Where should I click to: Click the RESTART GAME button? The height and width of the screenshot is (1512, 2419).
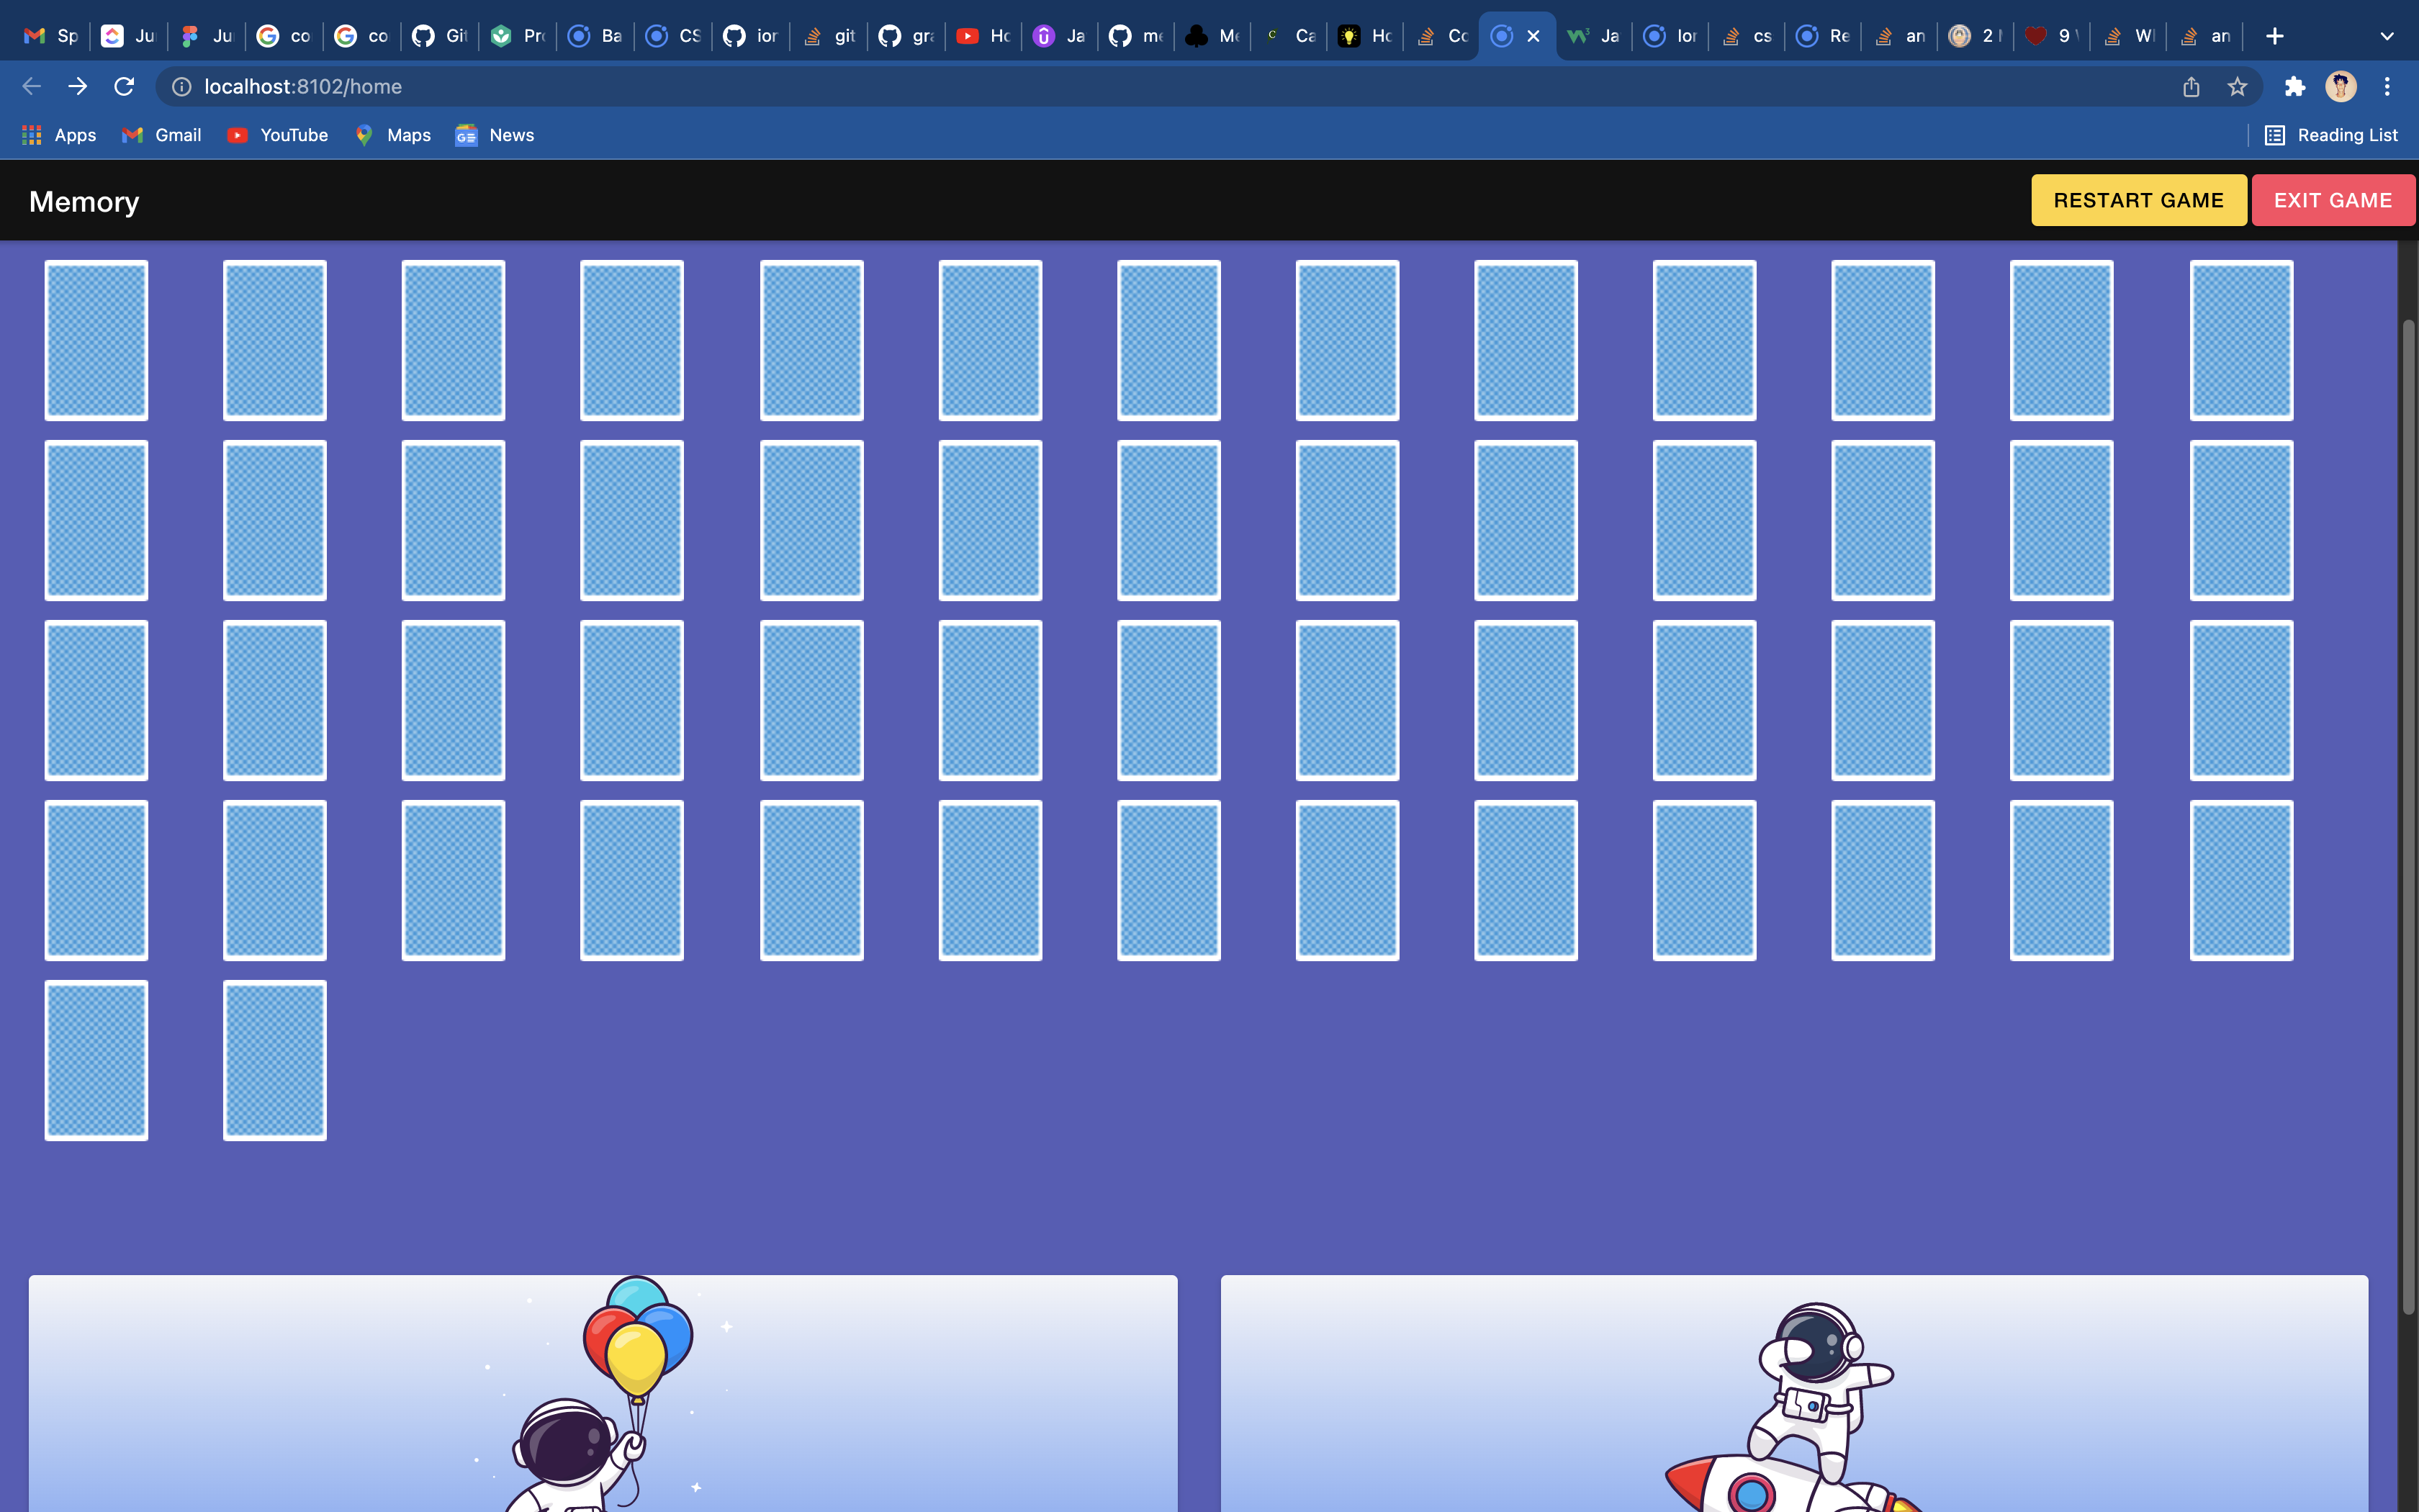(2138, 200)
